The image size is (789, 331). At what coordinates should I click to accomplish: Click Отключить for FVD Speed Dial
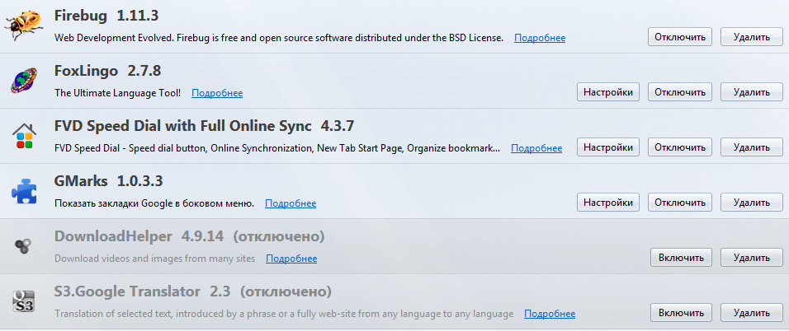tap(680, 147)
